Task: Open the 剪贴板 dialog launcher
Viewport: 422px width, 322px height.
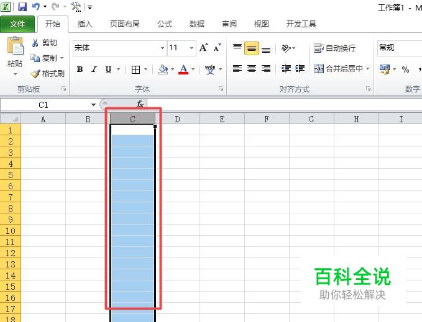Action: 64,89
